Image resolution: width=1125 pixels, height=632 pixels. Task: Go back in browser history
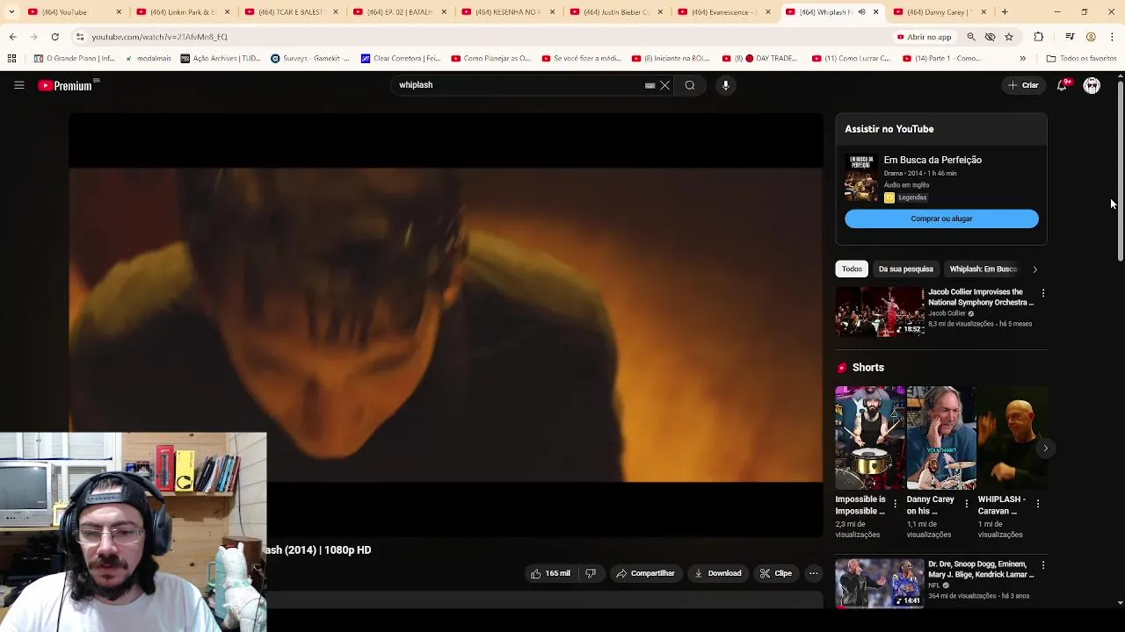coord(12,37)
